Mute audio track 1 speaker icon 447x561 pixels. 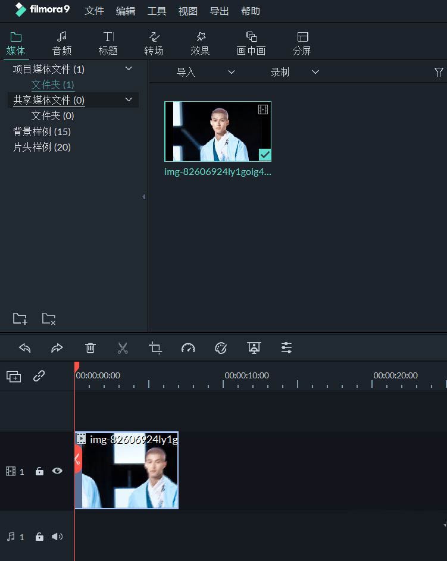[x=57, y=537]
